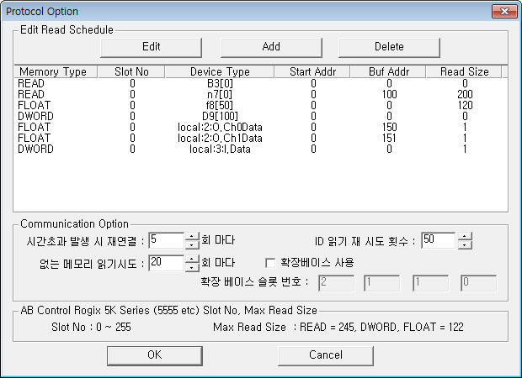Decrease the 없는 메모리 읽기시도 value

(x=191, y=267)
